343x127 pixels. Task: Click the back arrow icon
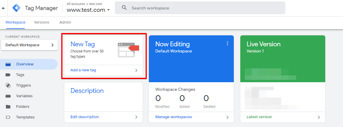pos(3,8)
